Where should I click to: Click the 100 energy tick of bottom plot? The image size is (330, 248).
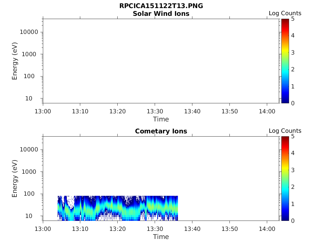[x=29, y=194]
